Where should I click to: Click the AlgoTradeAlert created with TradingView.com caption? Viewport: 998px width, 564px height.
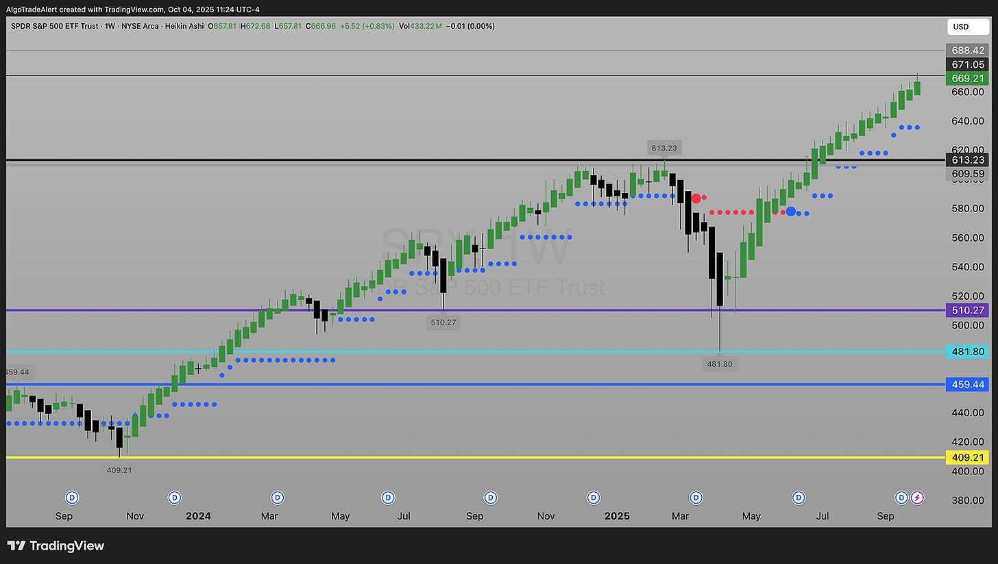pyautogui.click(x=133, y=9)
